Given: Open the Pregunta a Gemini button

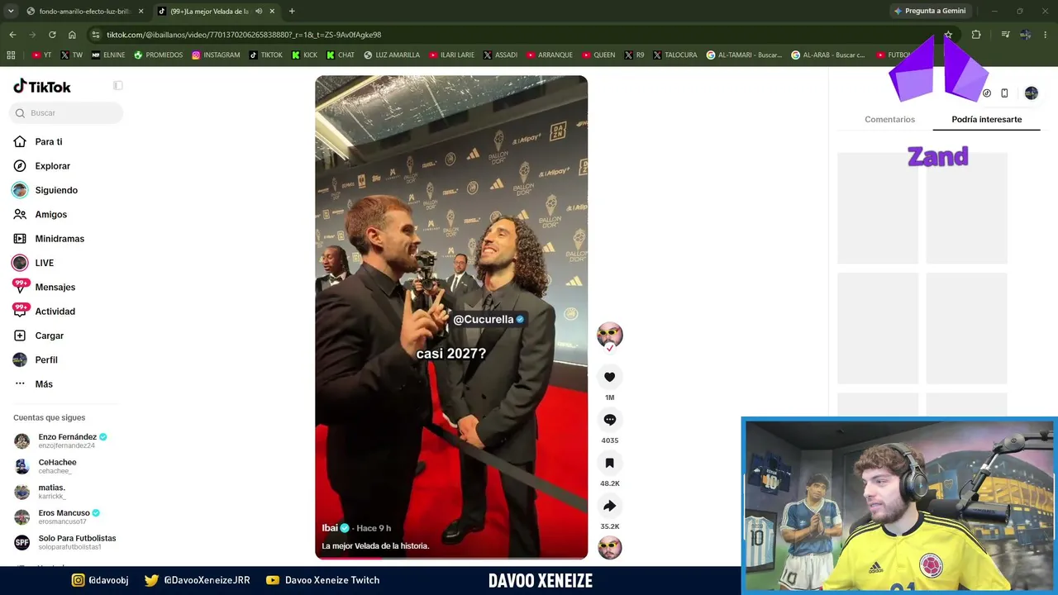Looking at the screenshot, I should (x=930, y=12).
